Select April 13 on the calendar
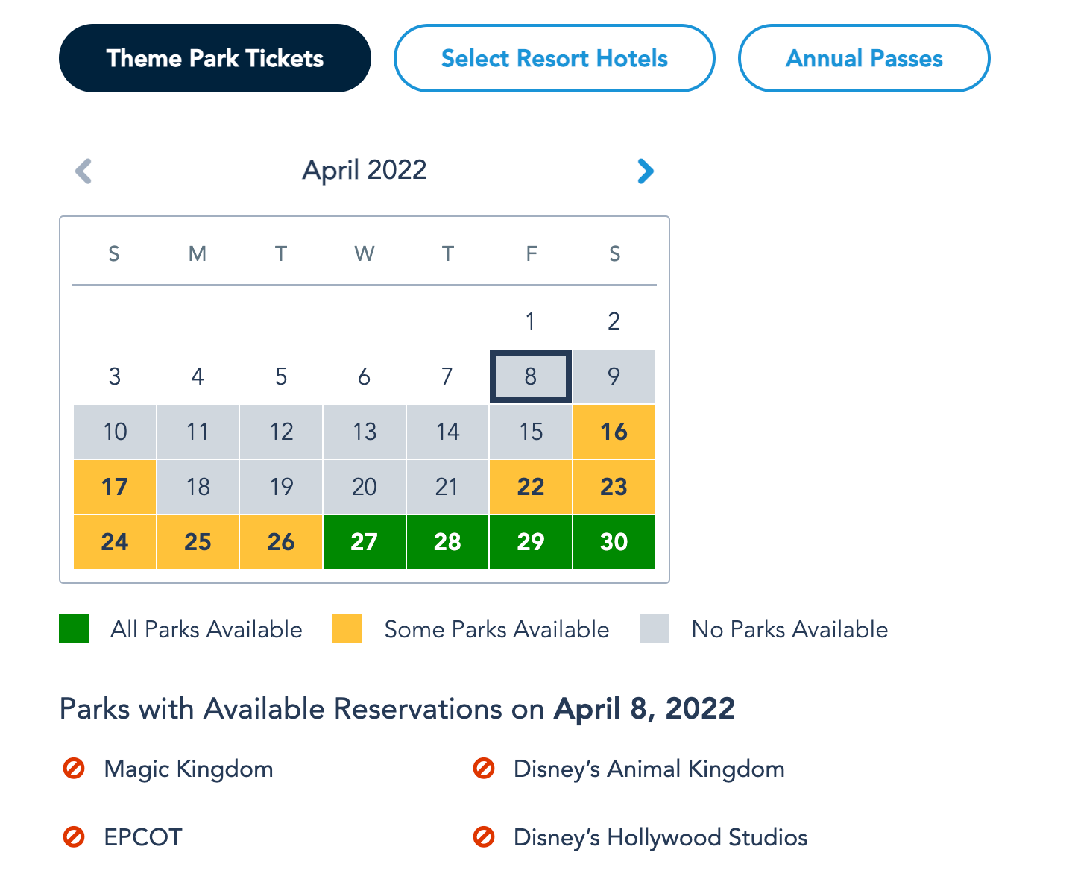This screenshot has height=876, width=1072. (x=365, y=432)
